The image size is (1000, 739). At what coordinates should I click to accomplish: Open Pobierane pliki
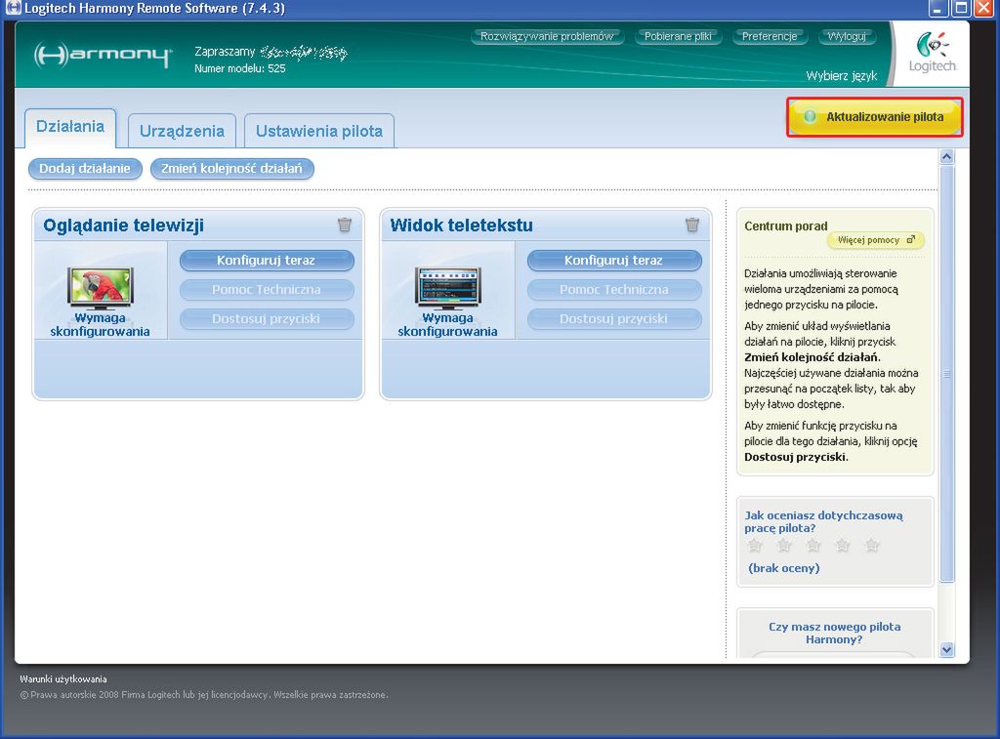tap(678, 36)
